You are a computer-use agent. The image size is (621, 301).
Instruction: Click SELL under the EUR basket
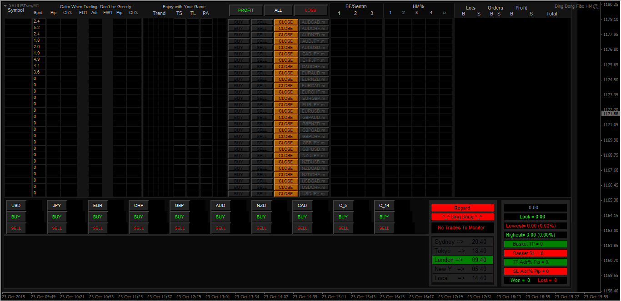point(98,228)
